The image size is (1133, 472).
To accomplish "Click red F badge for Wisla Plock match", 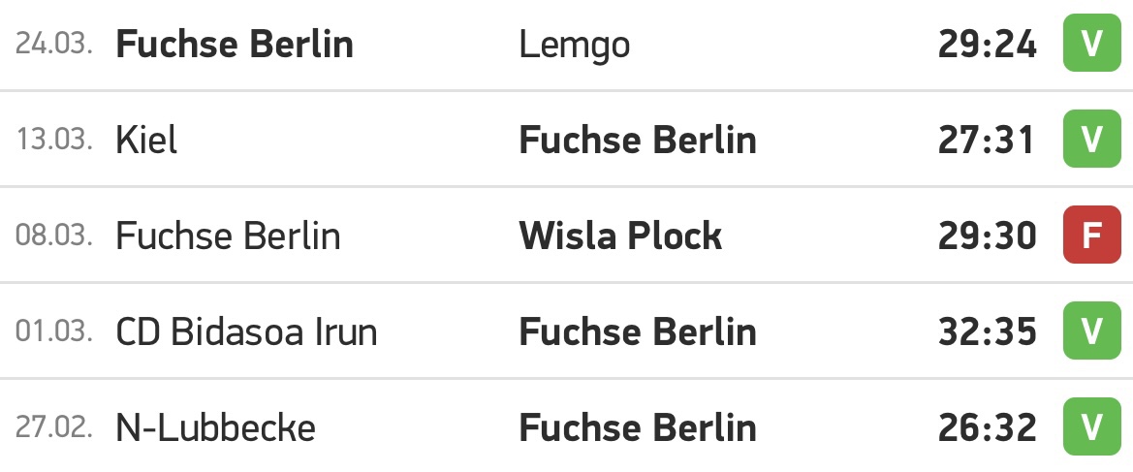I will [x=1091, y=235].
